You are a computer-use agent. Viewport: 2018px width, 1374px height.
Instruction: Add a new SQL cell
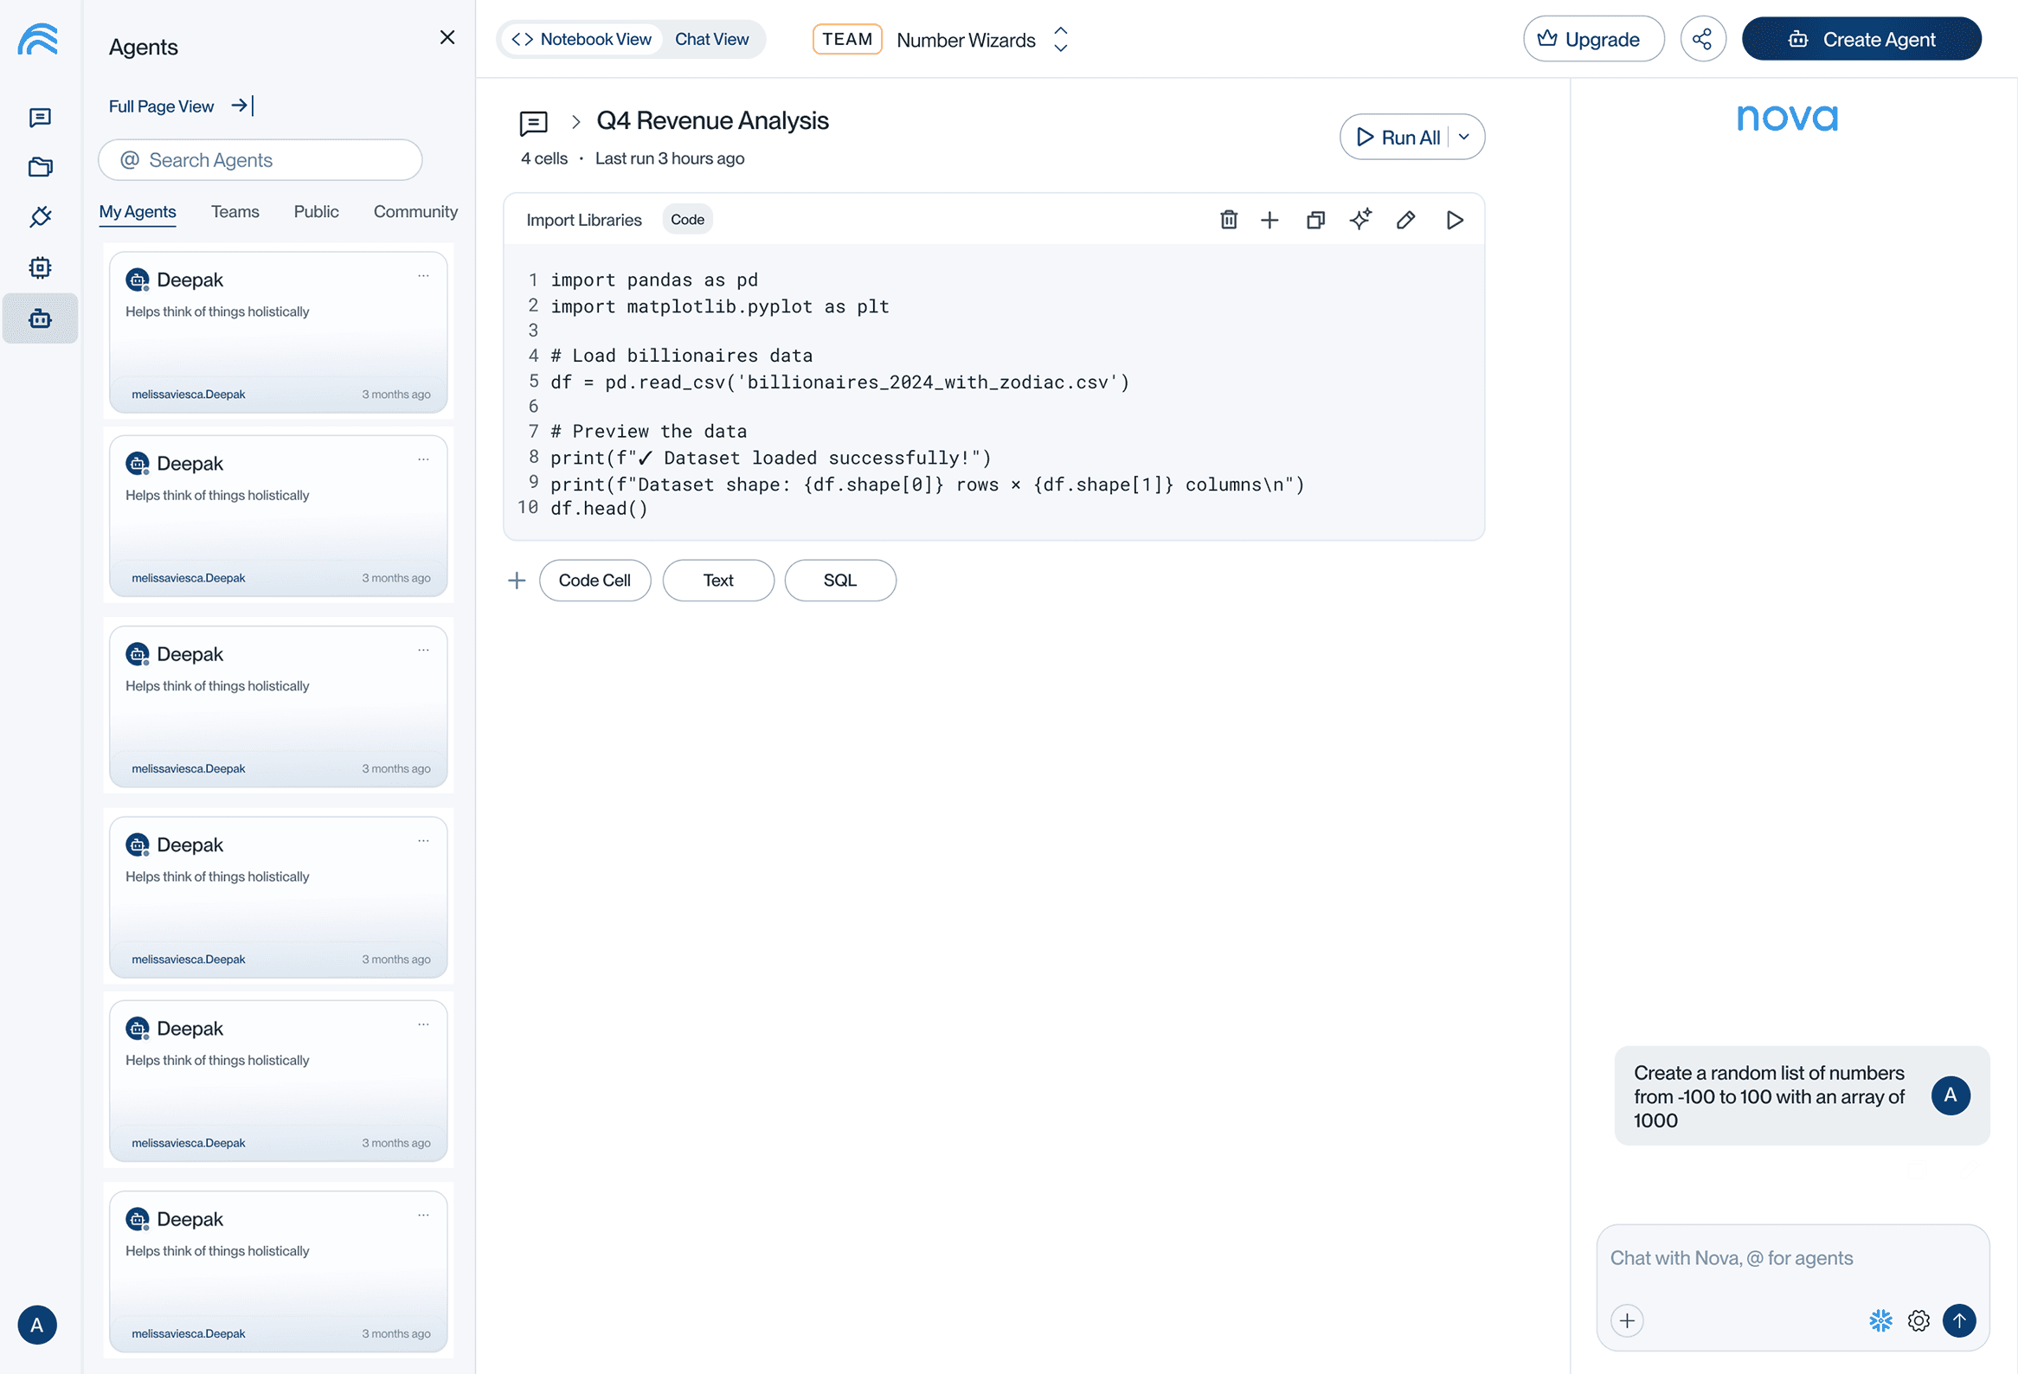click(x=839, y=580)
